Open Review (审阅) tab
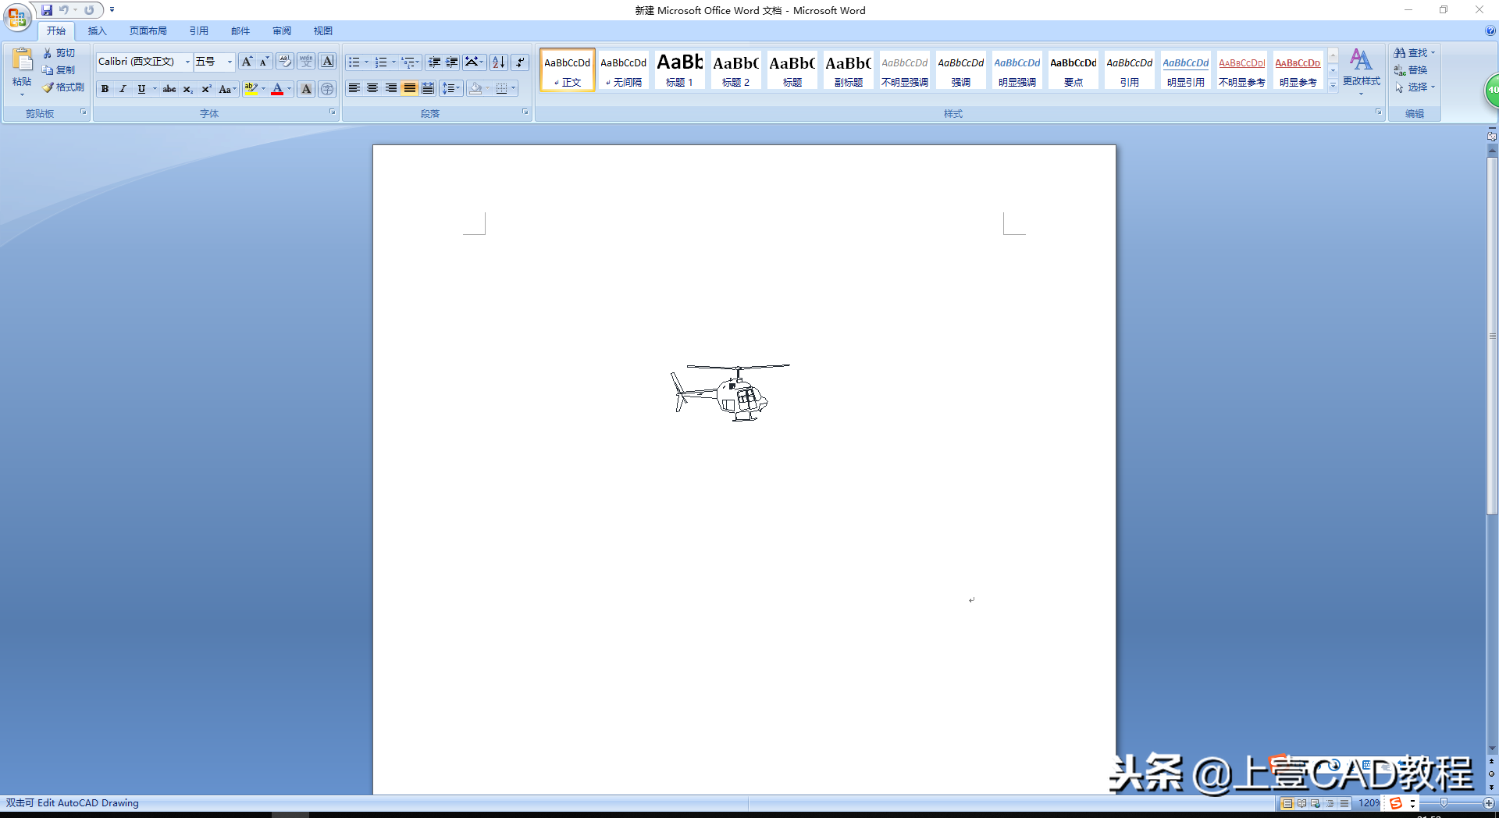Screen dimensions: 1499x818 point(282,31)
